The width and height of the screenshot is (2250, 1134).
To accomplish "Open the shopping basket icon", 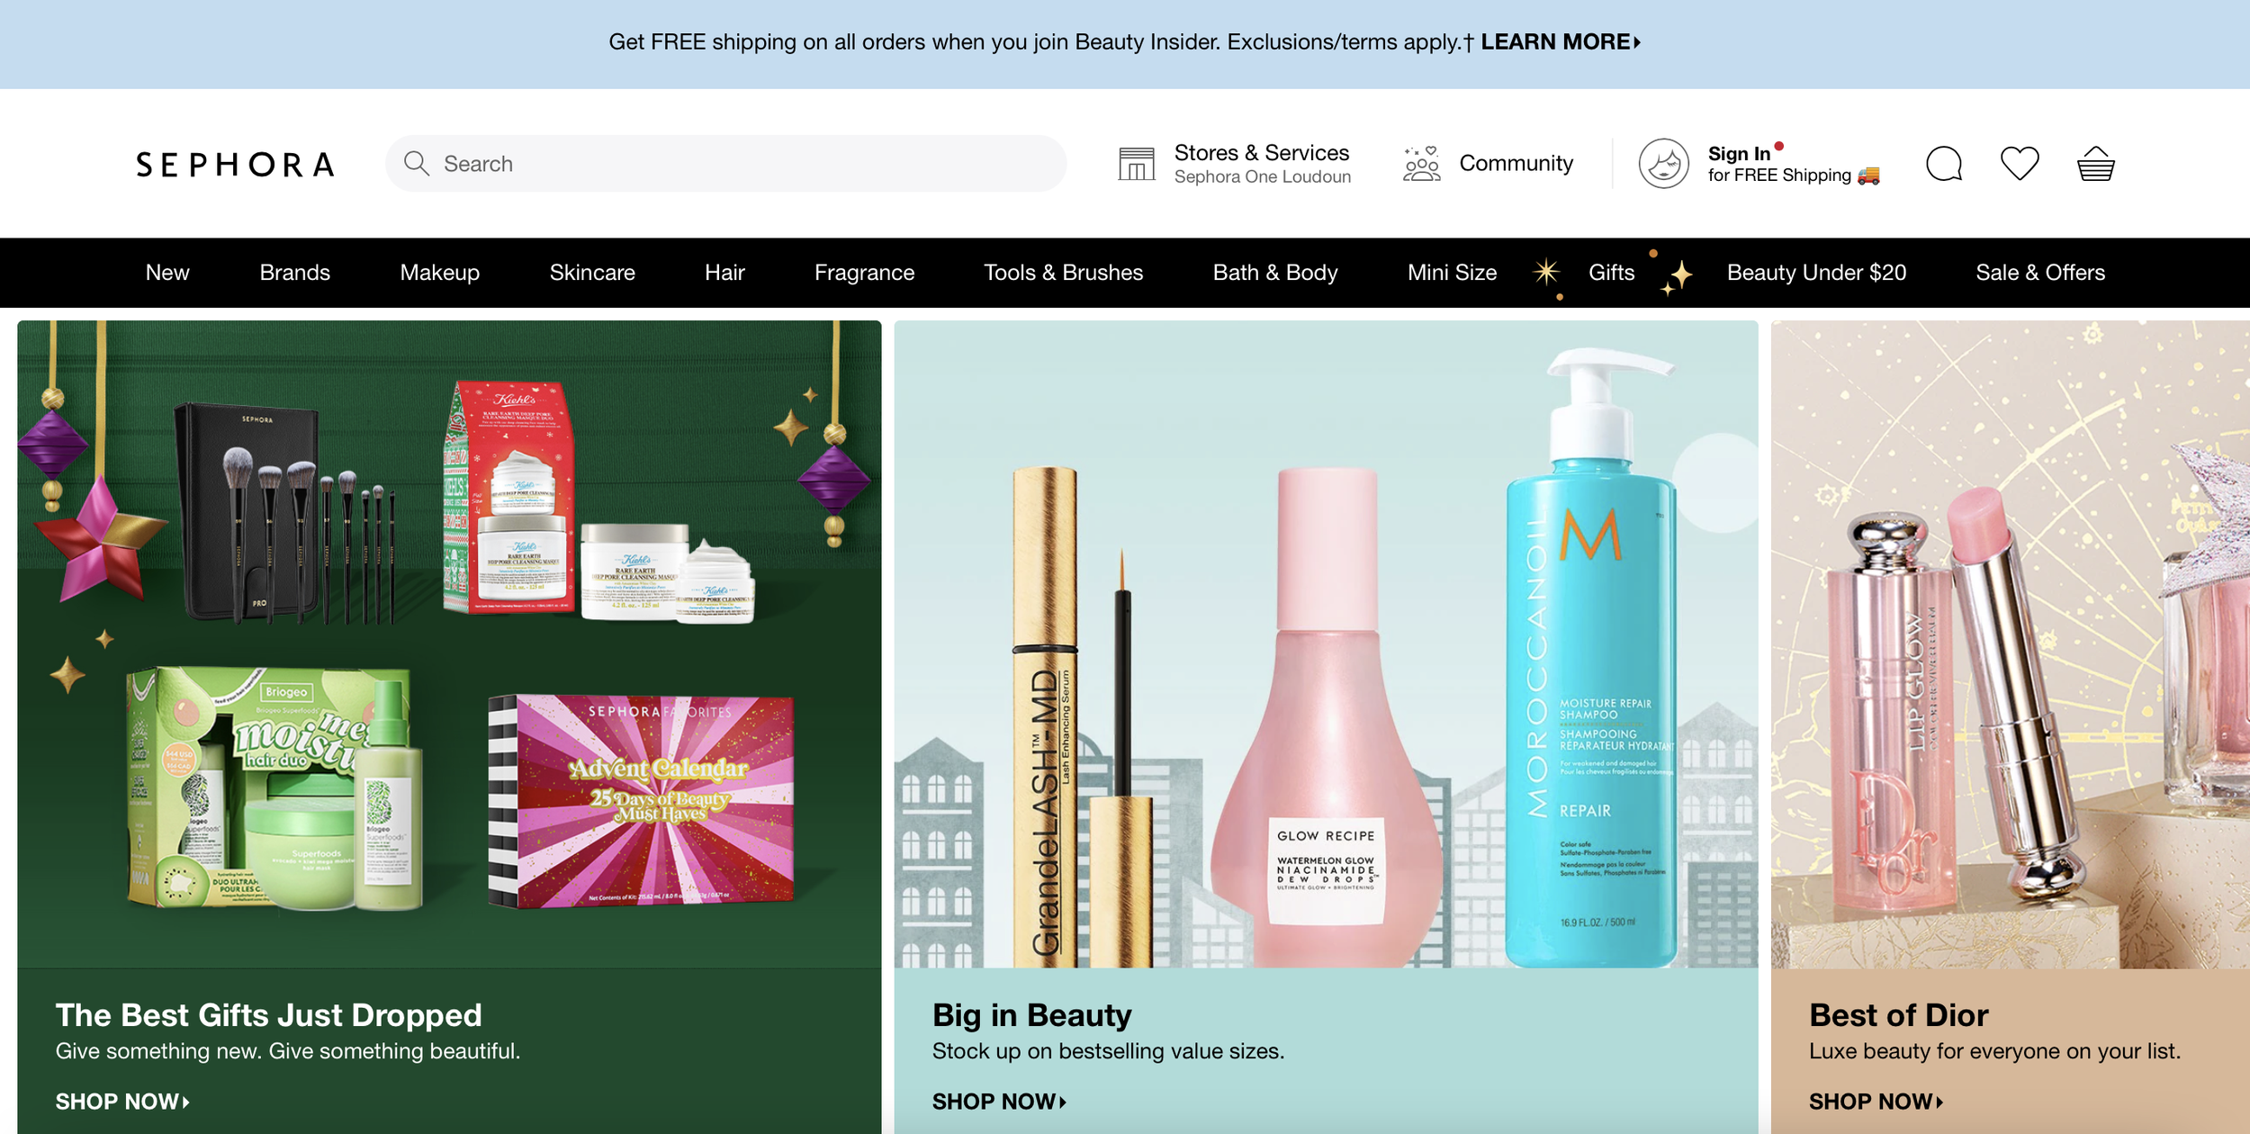I will 2095,164.
